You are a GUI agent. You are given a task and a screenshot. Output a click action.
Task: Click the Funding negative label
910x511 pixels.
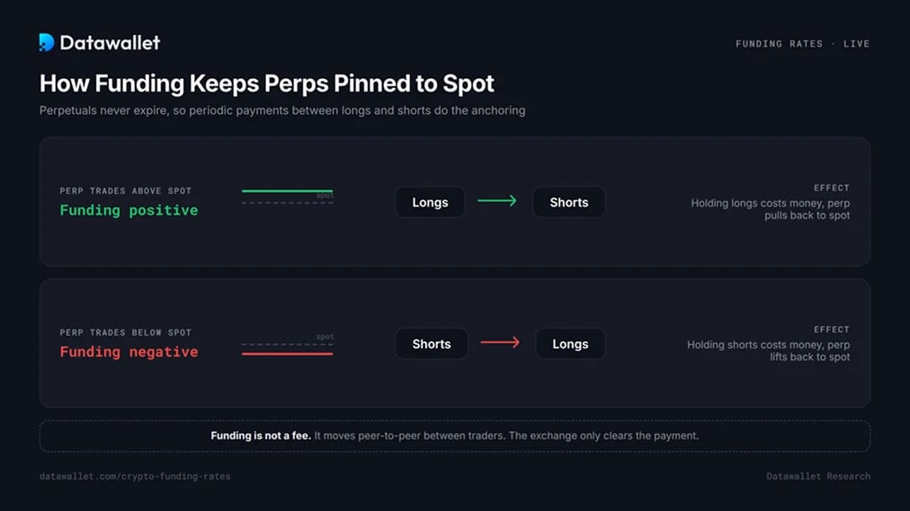click(x=129, y=352)
